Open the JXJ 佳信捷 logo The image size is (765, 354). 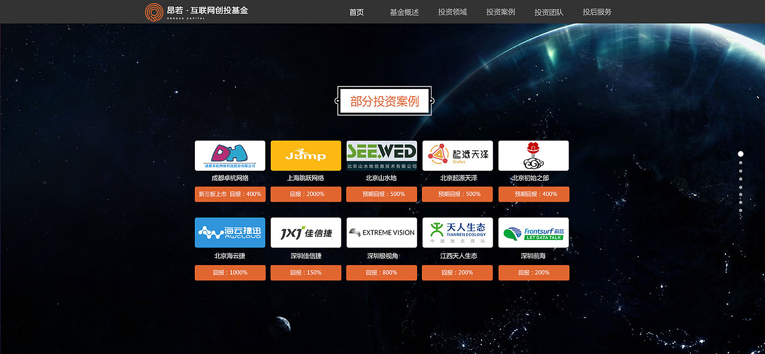tap(305, 232)
